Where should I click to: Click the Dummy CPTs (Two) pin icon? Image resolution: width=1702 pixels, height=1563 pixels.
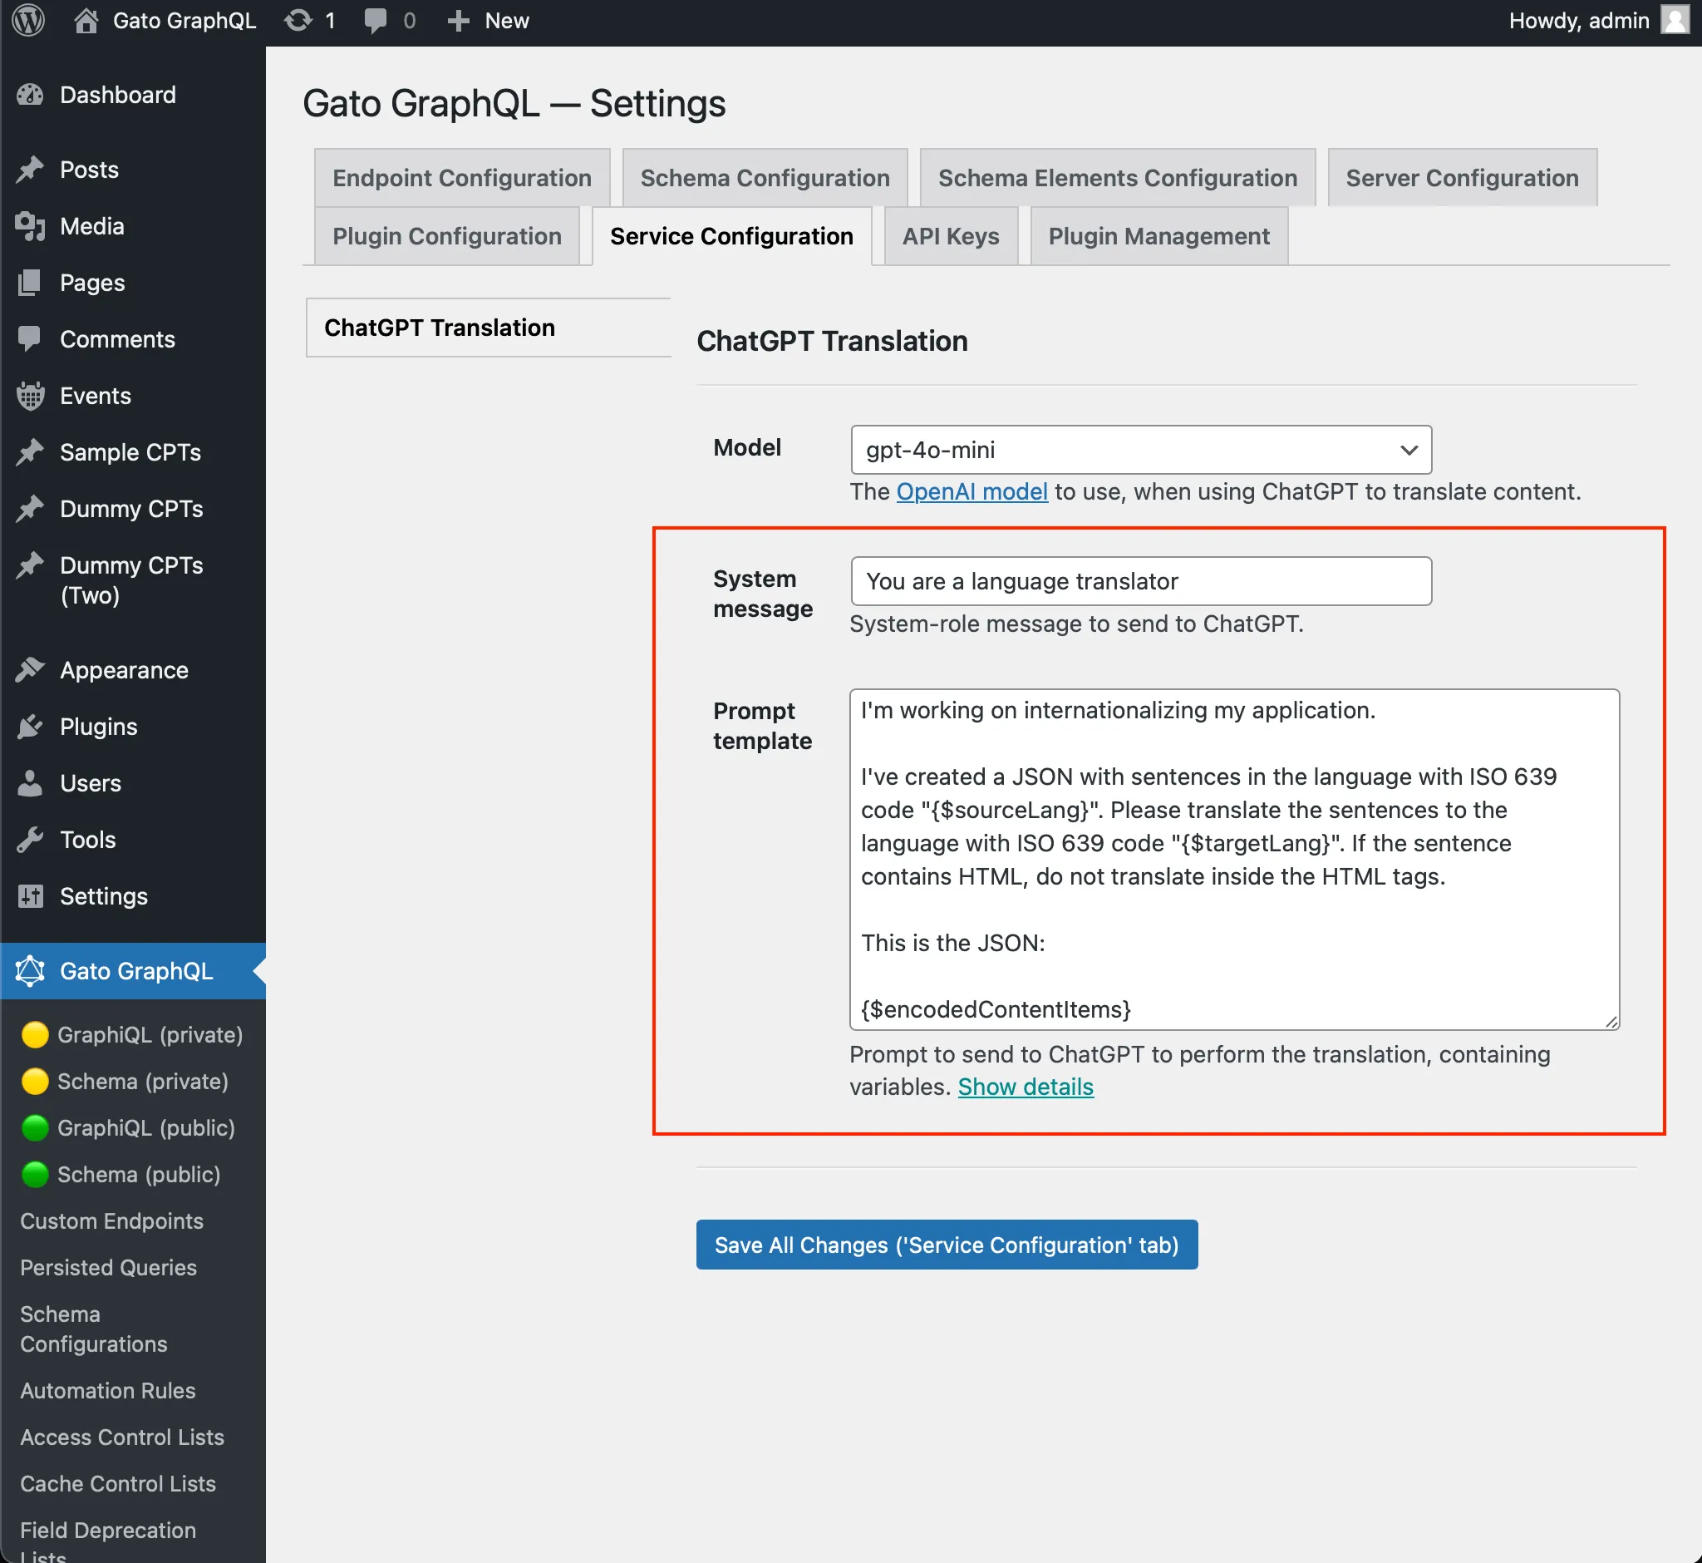pyautogui.click(x=31, y=565)
